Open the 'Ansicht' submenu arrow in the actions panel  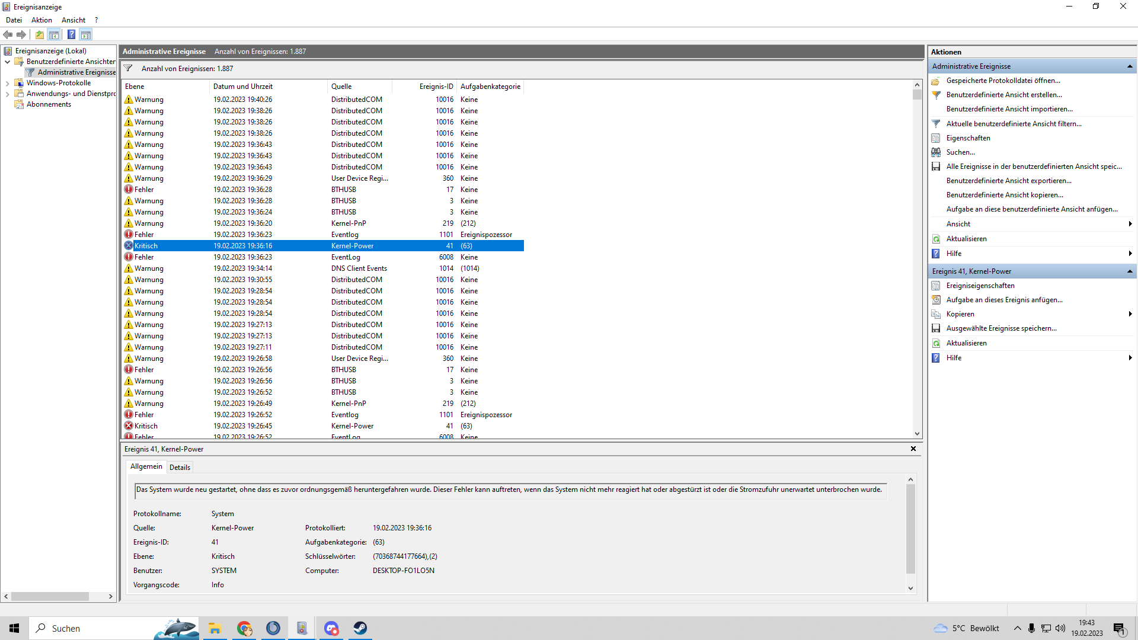tap(1130, 224)
